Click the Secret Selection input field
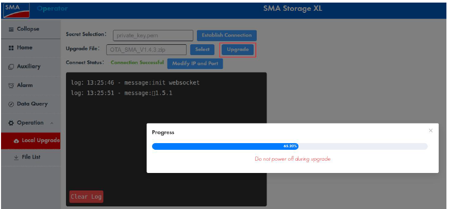449x209 pixels. click(x=153, y=36)
